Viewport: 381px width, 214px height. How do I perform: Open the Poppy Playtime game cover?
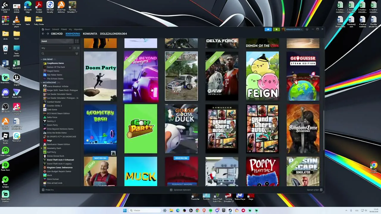[x=263, y=171]
